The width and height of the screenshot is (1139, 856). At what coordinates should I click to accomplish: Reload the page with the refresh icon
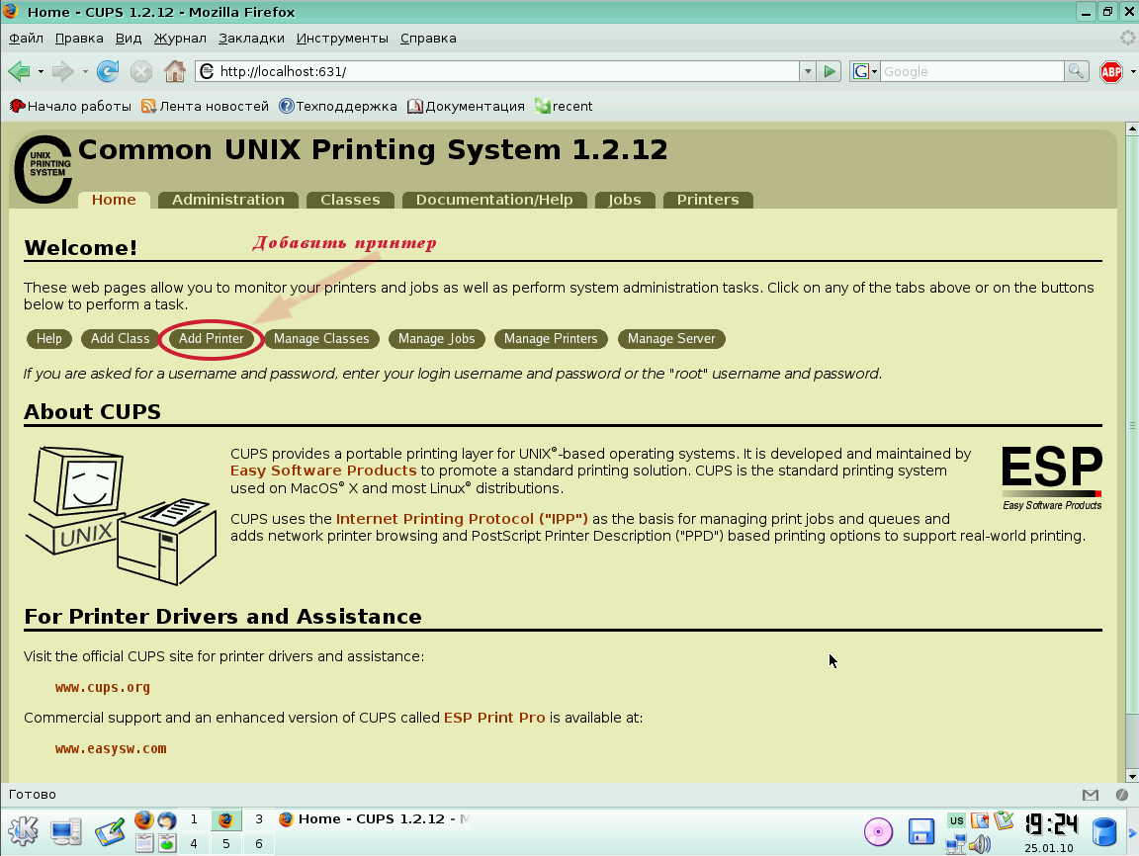(108, 71)
